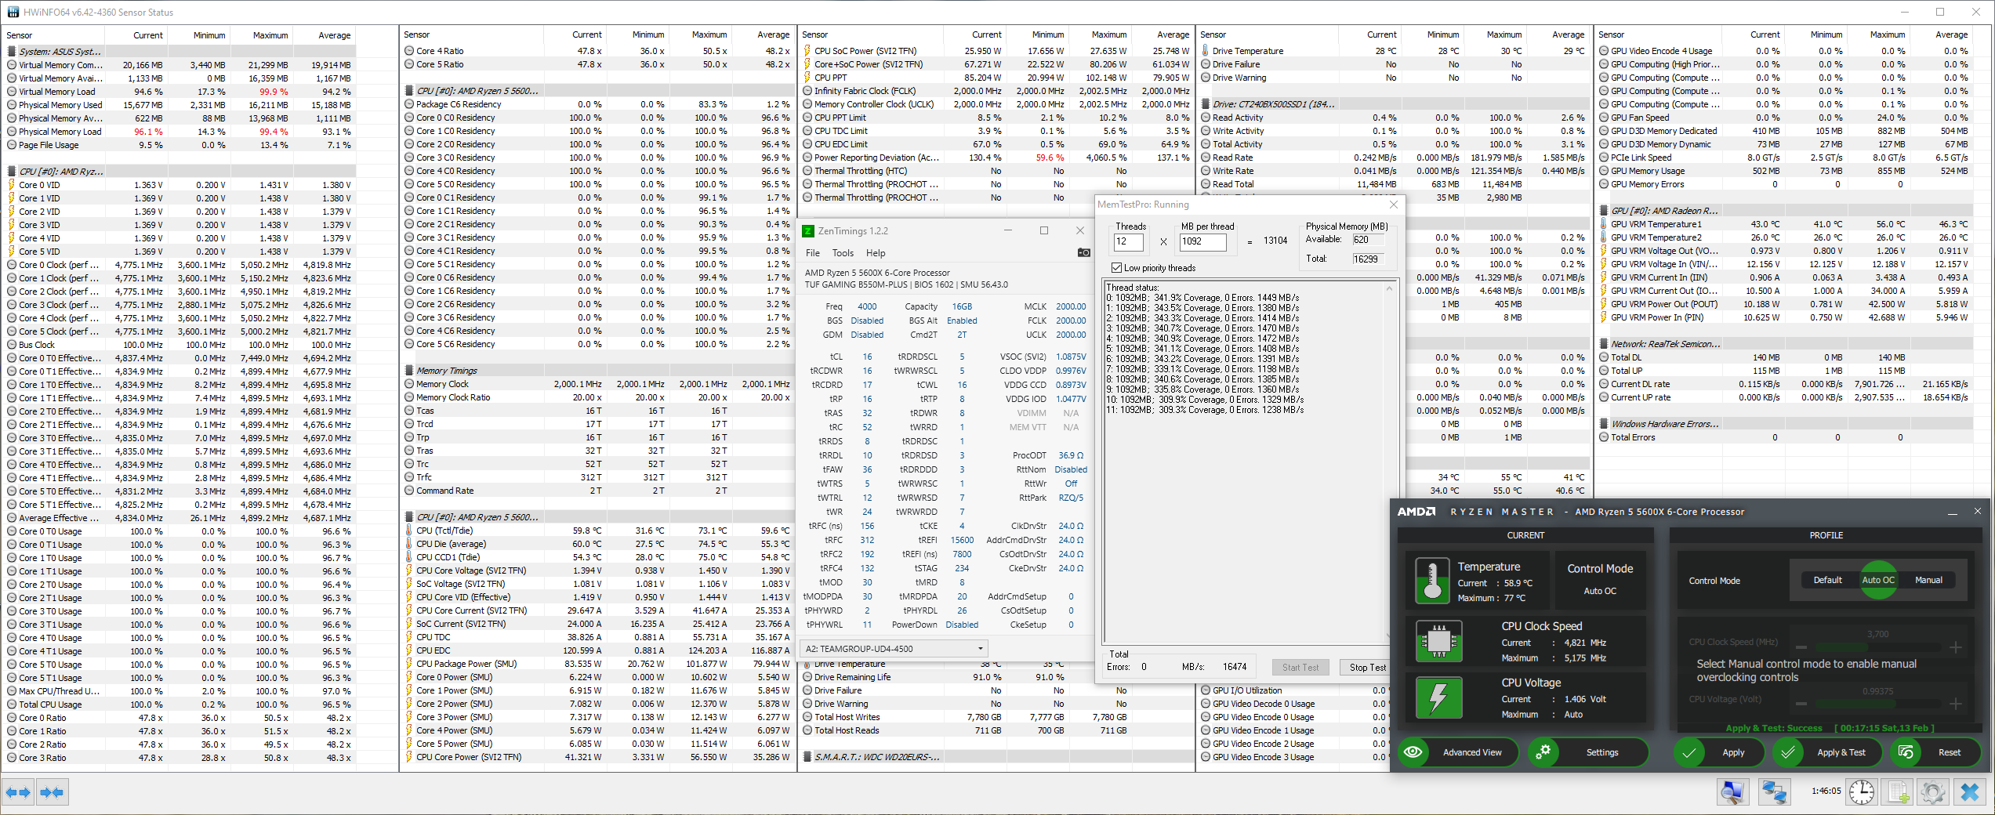Click the expand-columns arrows icon in HWiNFO bottom bar
Image resolution: width=1995 pixels, height=815 pixels.
point(18,792)
